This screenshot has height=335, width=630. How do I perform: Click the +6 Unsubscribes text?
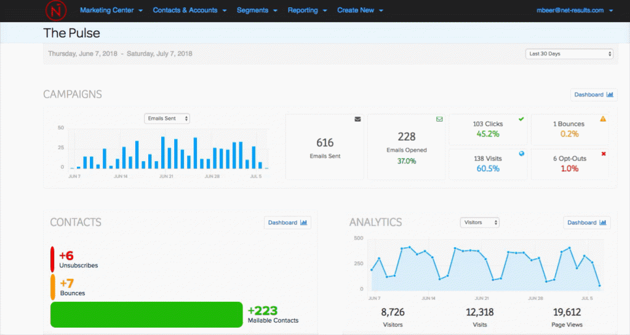coord(78,259)
